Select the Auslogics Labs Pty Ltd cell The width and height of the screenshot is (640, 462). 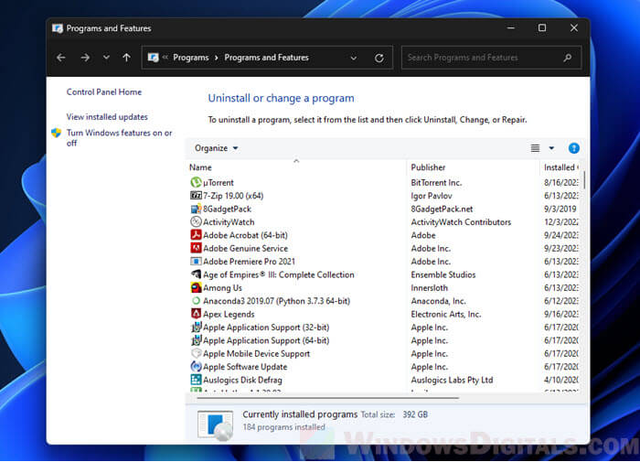coord(452,380)
